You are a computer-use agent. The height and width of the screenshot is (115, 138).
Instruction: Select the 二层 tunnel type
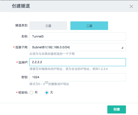[x=89, y=26]
